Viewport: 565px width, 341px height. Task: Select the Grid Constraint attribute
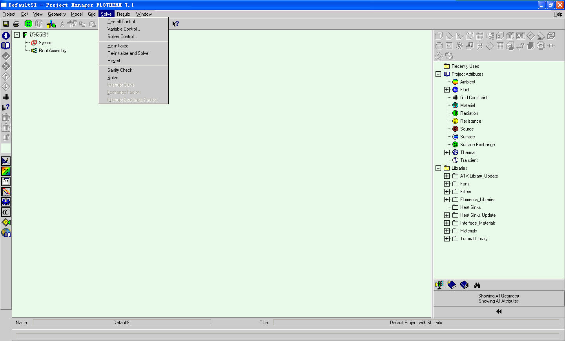pyautogui.click(x=474, y=98)
